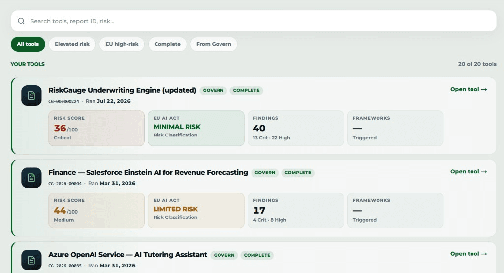
Task: Open the MINIMAL RISK EU AI Act tile
Action: (x=196, y=128)
